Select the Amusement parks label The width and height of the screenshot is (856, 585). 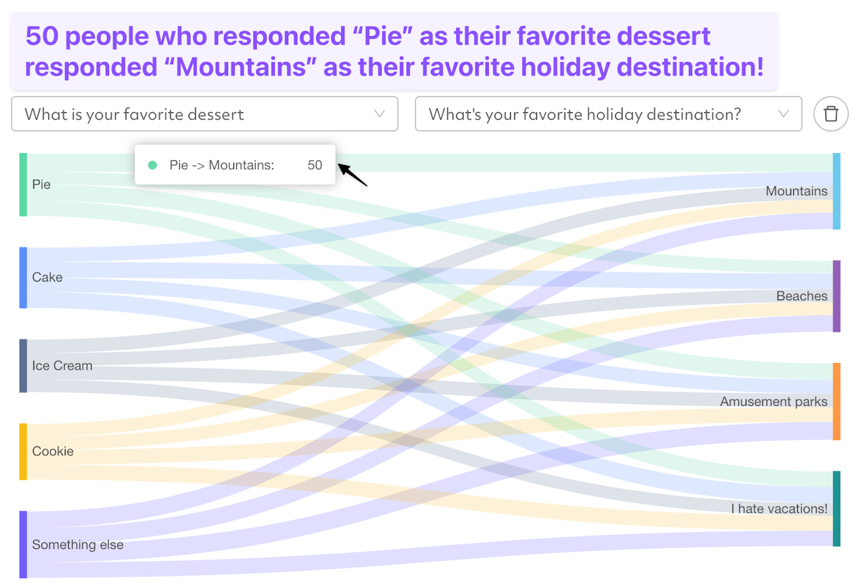[x=773, y=402]
